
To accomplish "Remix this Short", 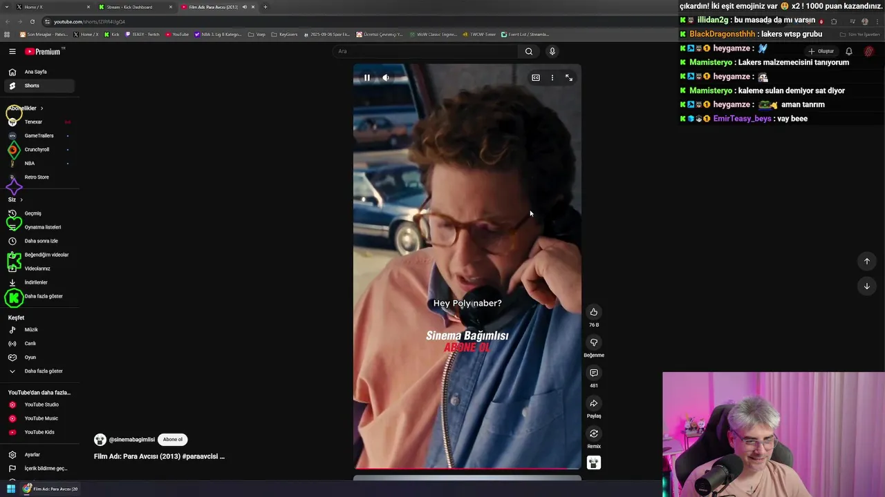I will tap(594, 433).
